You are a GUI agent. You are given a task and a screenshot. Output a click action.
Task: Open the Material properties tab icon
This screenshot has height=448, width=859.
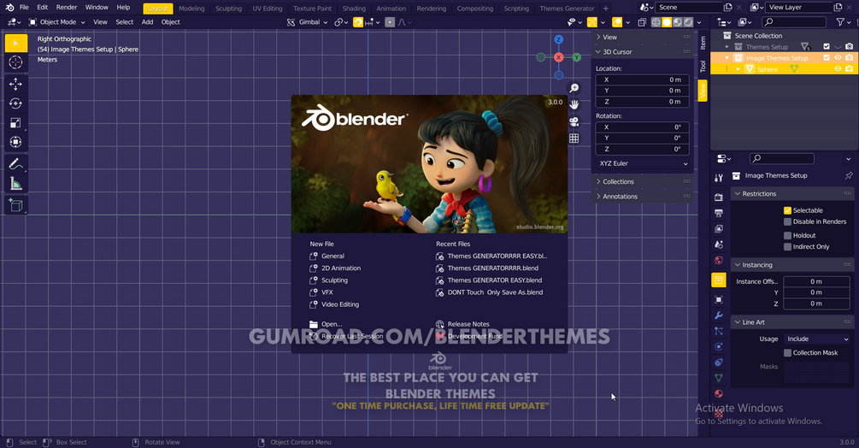719,394
